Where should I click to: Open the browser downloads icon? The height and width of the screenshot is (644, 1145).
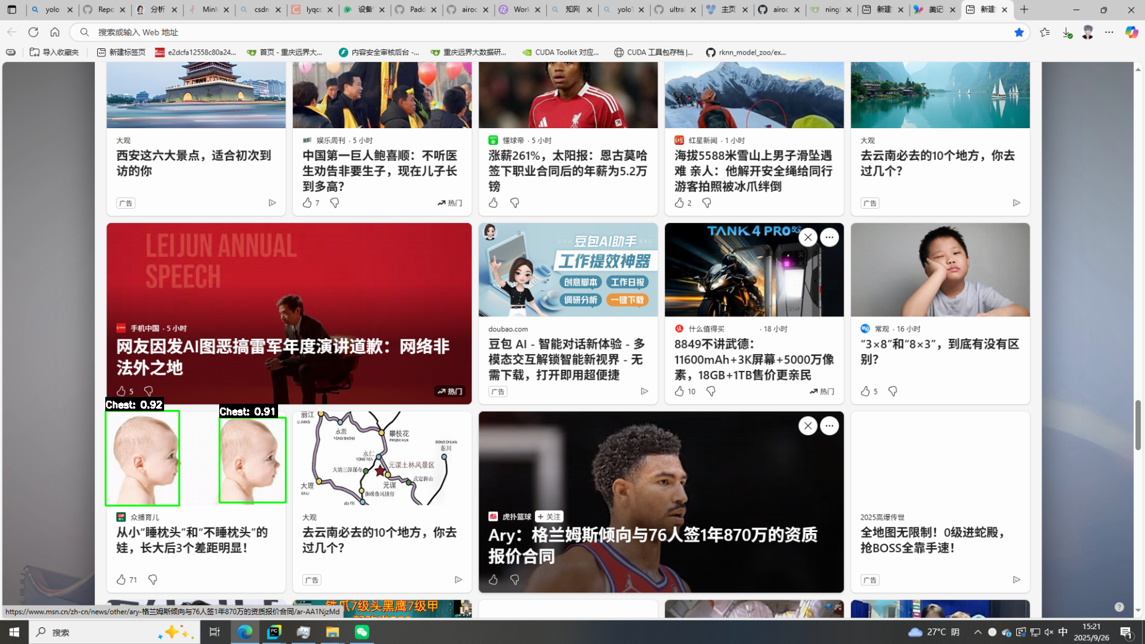point(1066,32)
